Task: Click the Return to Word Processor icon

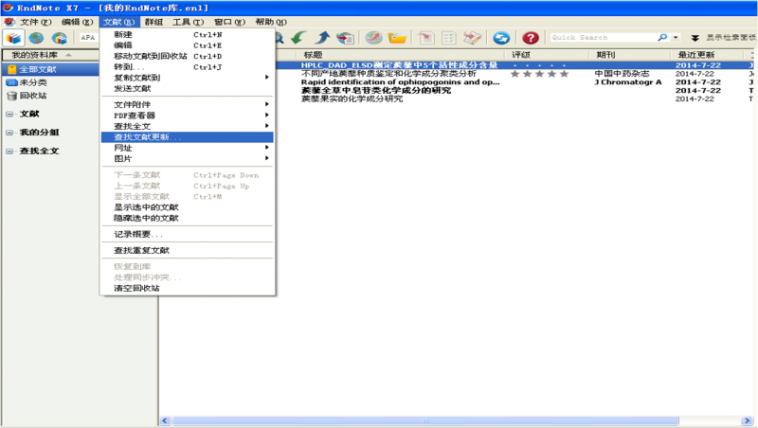Action: tap(472, 38)
